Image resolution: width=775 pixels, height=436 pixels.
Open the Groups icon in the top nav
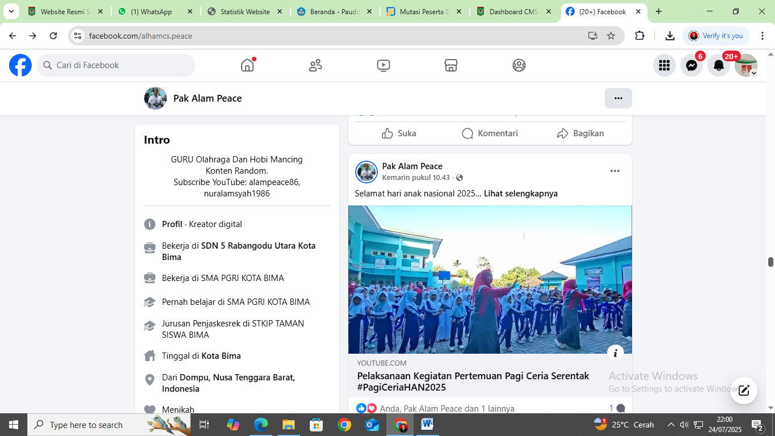[519, 65]
